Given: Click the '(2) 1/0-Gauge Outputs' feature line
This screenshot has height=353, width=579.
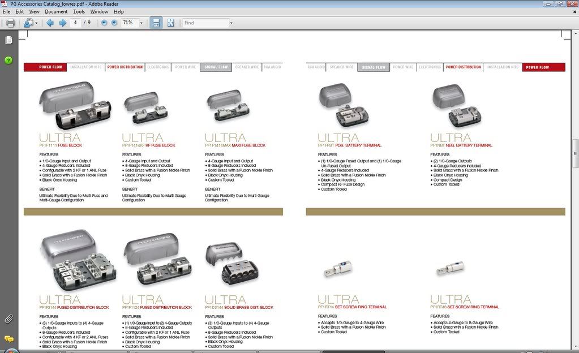Looking at the screenshot, I should tap(453, 161).
